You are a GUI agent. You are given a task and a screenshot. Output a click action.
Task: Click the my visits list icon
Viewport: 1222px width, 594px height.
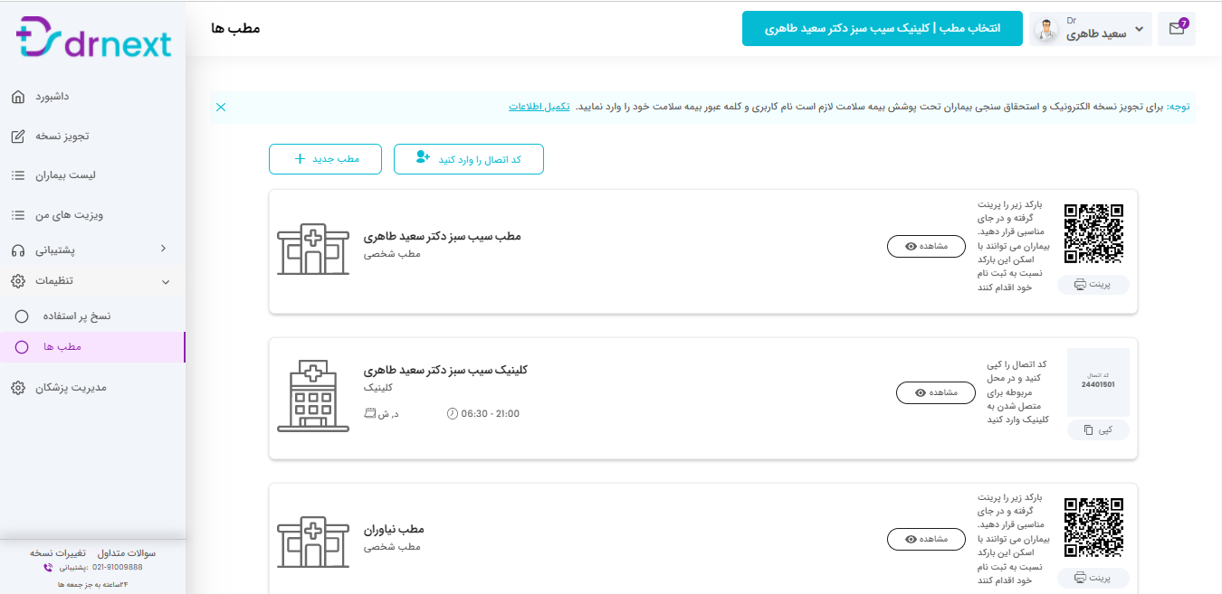coord(18,215)
